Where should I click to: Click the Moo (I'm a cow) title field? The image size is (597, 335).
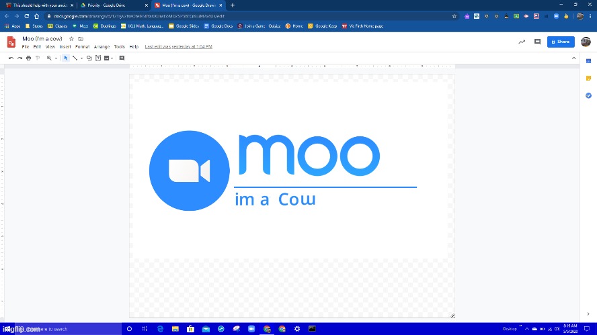pyautogui.click(x=42, y=39)
